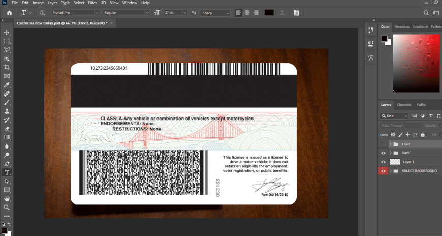
Task: Hide Layer 1 using its eye icon
Action: (x=383, y=162)
